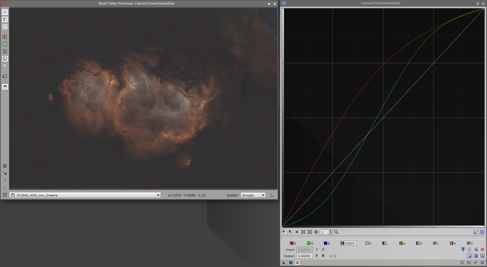
Task: Click the fit-view icon beside the view selector
Action: [5, 195]
